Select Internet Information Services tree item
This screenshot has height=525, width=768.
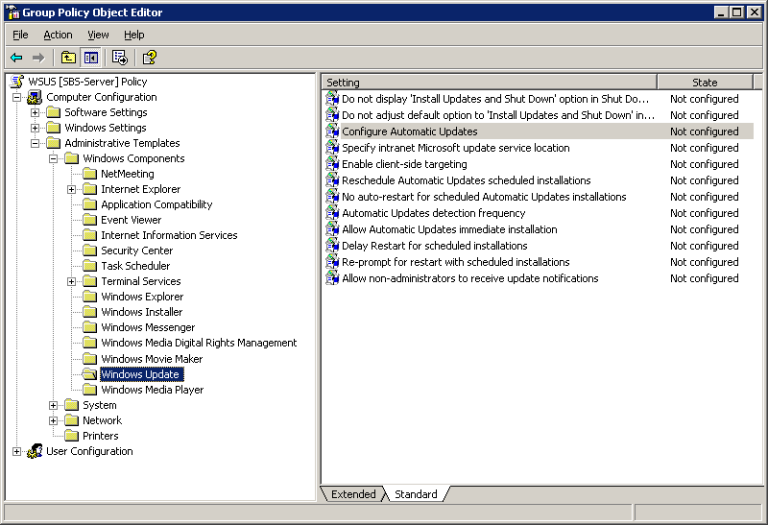point(169,235)
